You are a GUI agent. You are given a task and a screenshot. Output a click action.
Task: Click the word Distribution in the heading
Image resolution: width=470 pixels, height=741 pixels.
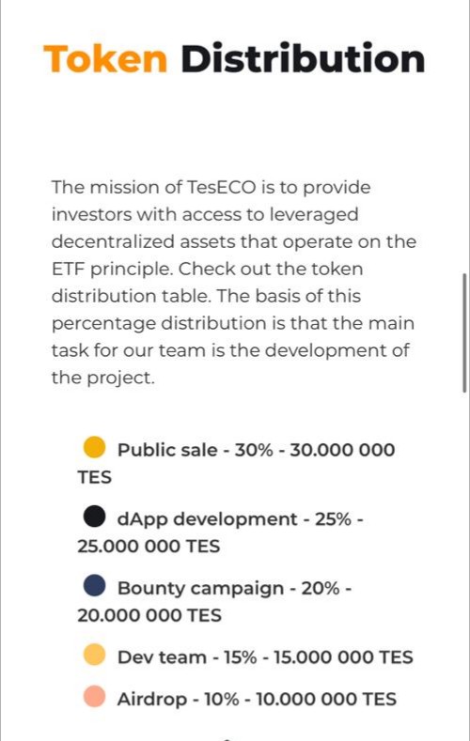(303, 58)
